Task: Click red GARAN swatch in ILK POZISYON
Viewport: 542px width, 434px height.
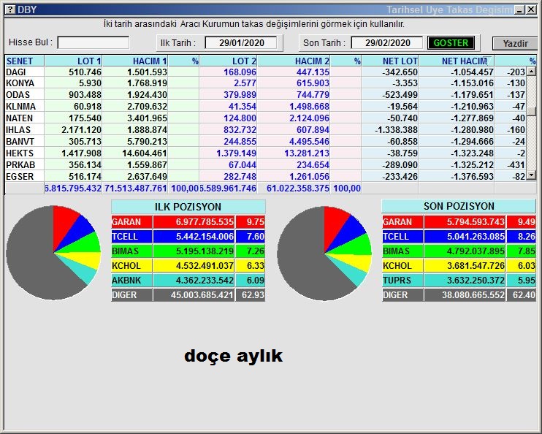Action: click(131, 222)
